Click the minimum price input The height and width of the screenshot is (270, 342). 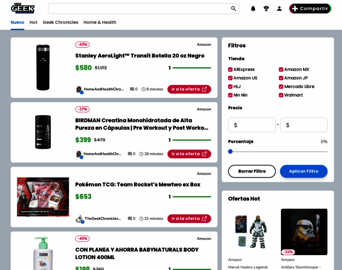pos(252,125)
